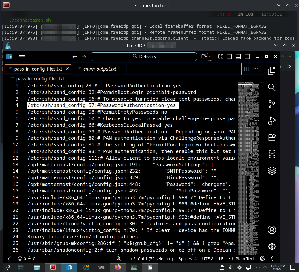Viewport: 299px width, 272px height.
Task: Expand the dropdown arrow beside the chat icon
Action: click(210, 57)
